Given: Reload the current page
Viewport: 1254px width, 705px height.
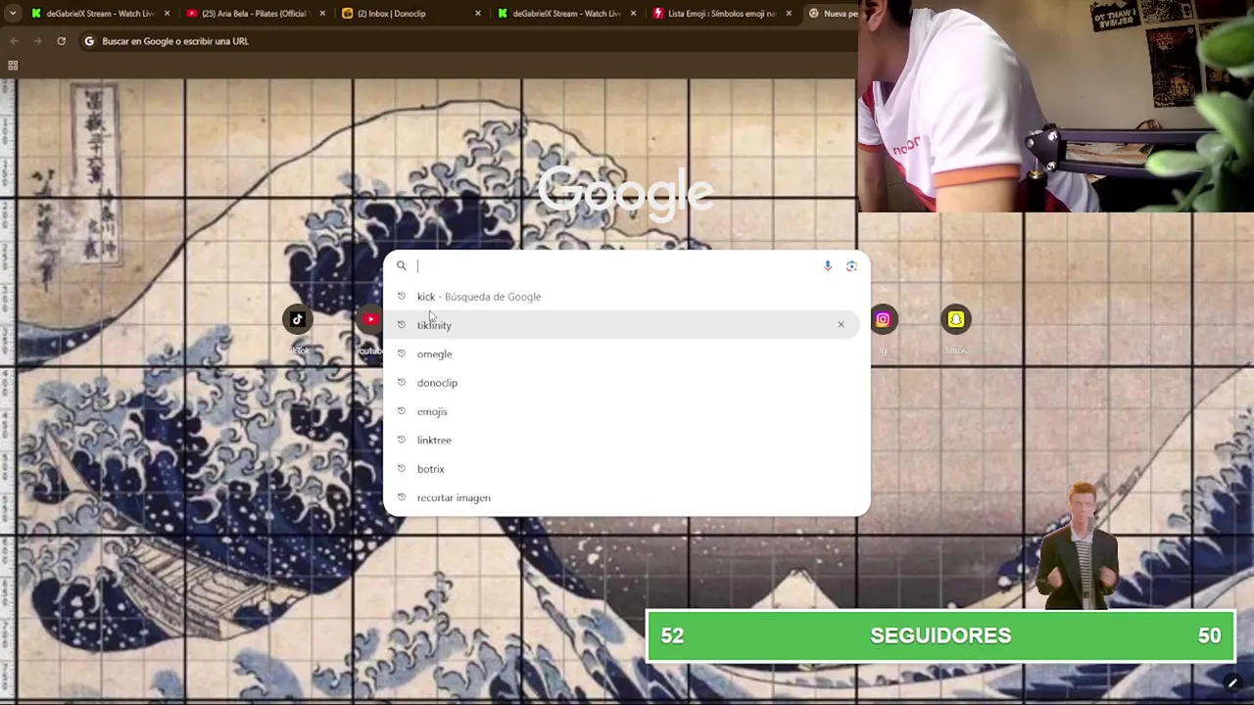Looking at the screenshot, I should click(61, 41).
